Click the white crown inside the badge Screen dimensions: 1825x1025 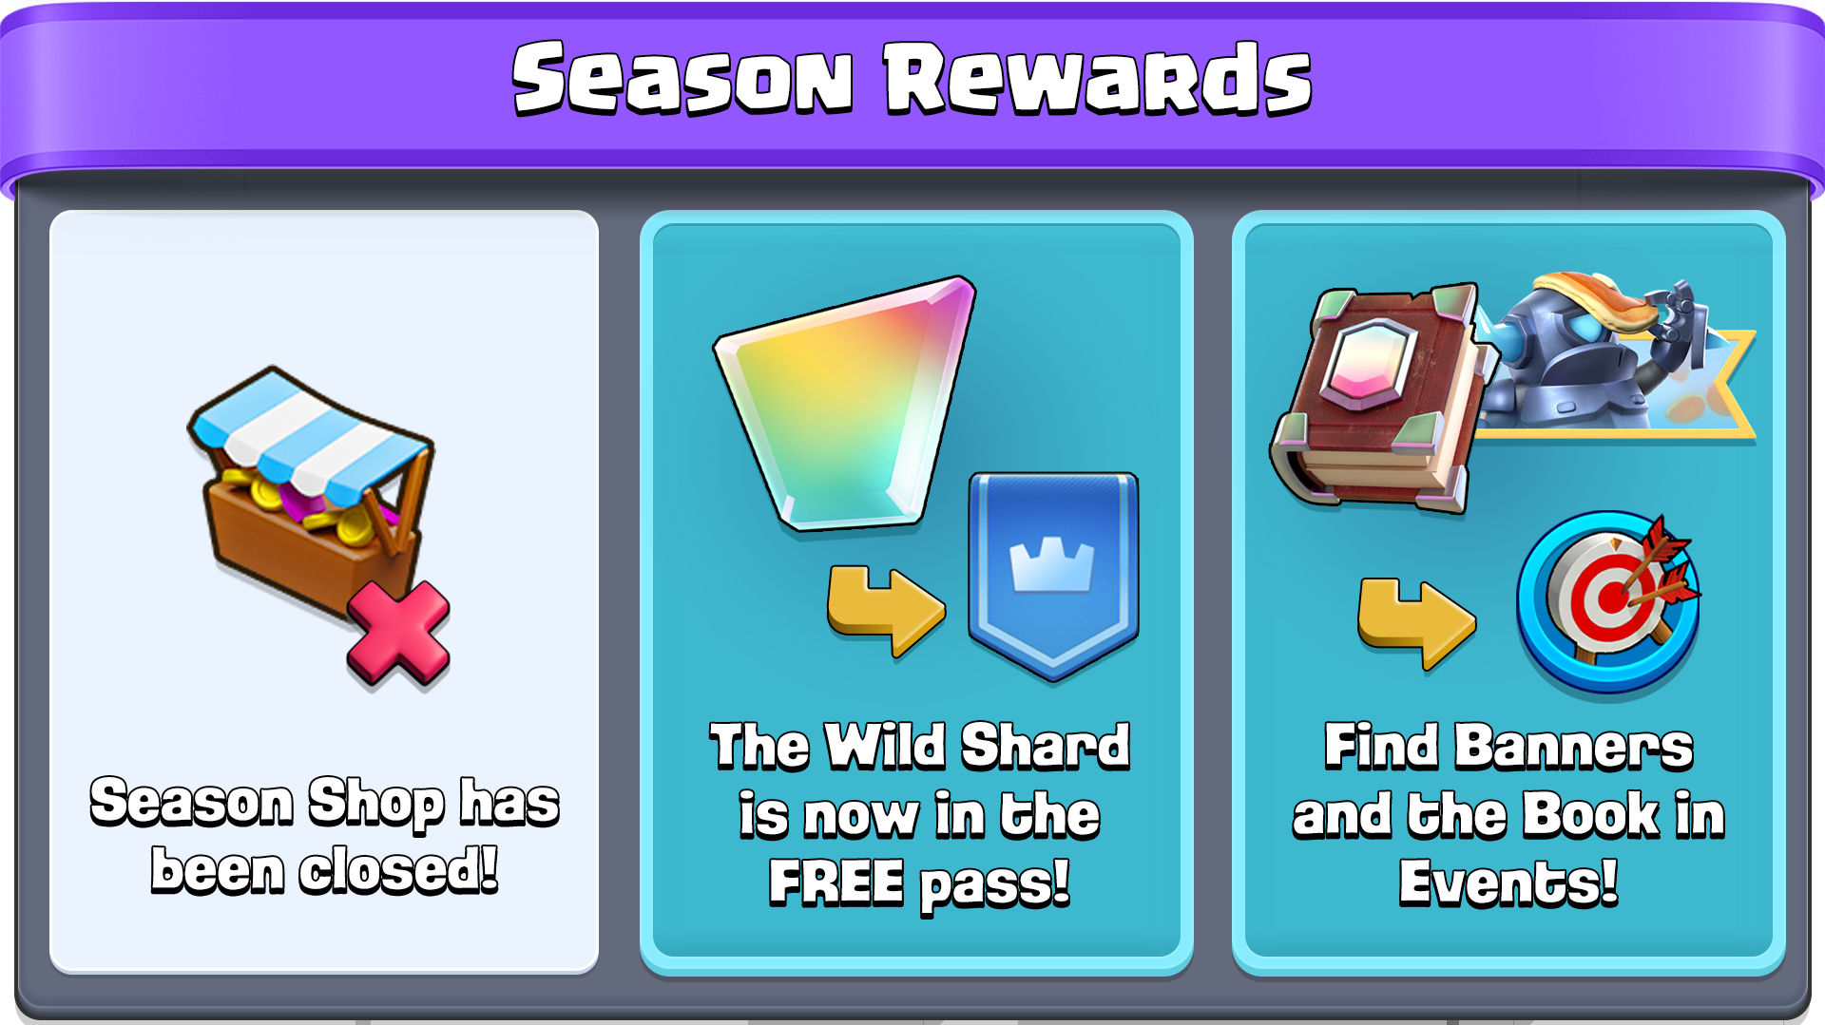[x=1052, y=565]
